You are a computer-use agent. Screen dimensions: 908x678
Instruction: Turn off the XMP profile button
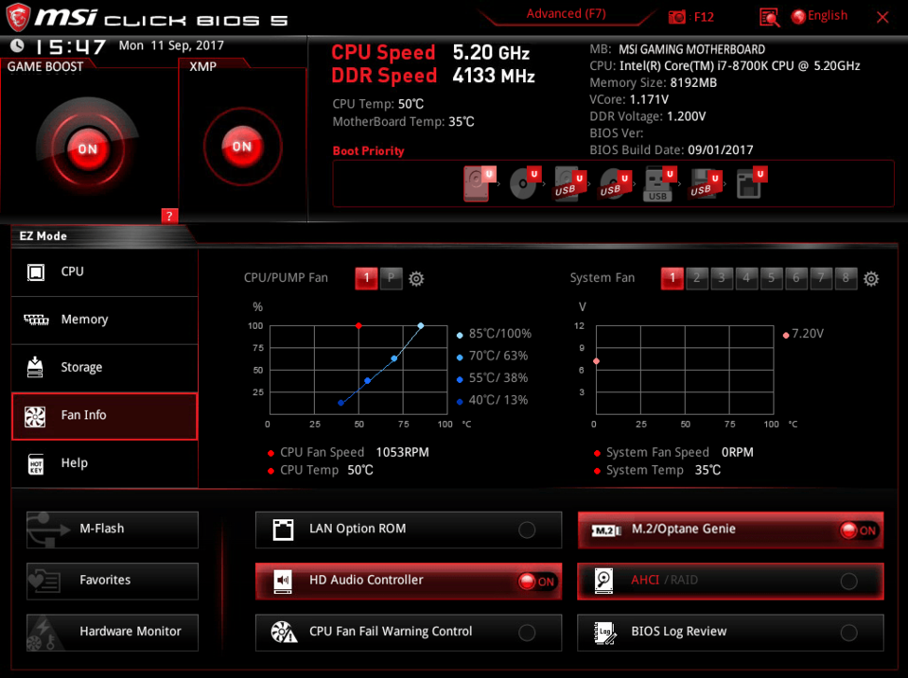(242, 147)
